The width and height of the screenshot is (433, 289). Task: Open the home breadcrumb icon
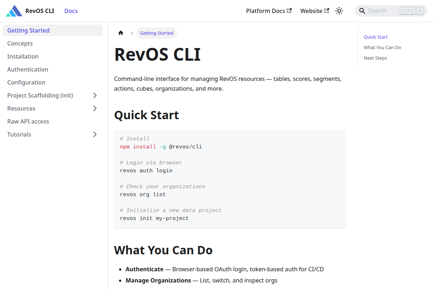click(x=121, y=33)
